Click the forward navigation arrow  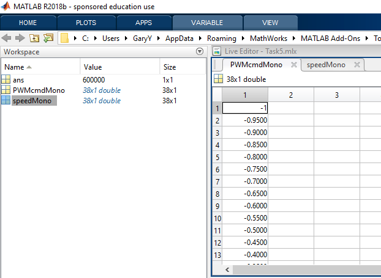click(19, 38)
